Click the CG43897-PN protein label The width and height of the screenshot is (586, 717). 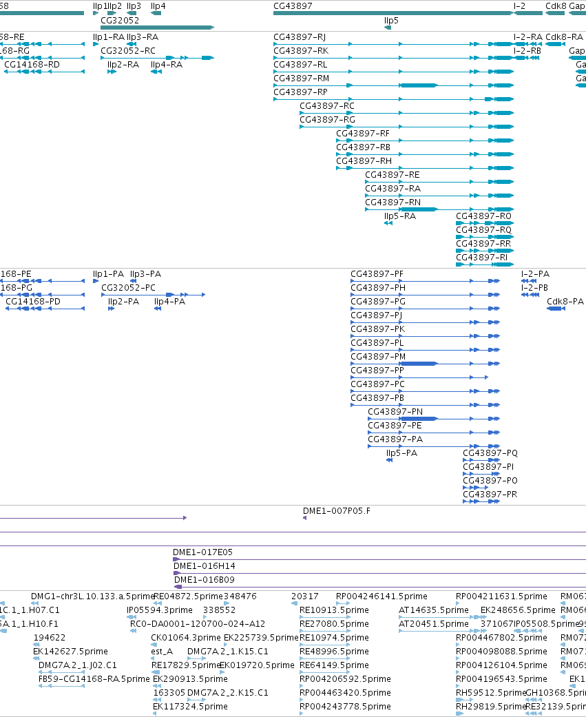point(395,412)
